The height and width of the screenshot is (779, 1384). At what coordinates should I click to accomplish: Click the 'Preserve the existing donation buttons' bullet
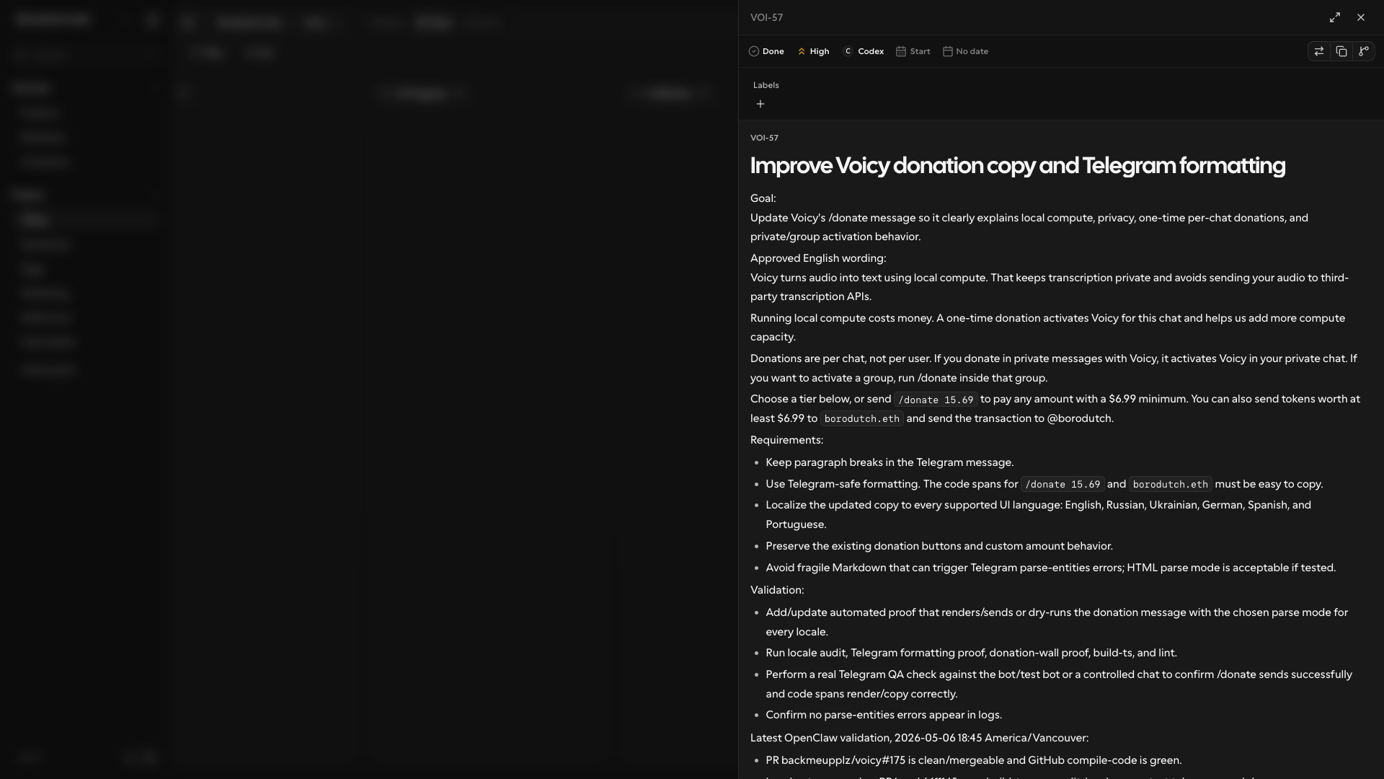point(939,546)
